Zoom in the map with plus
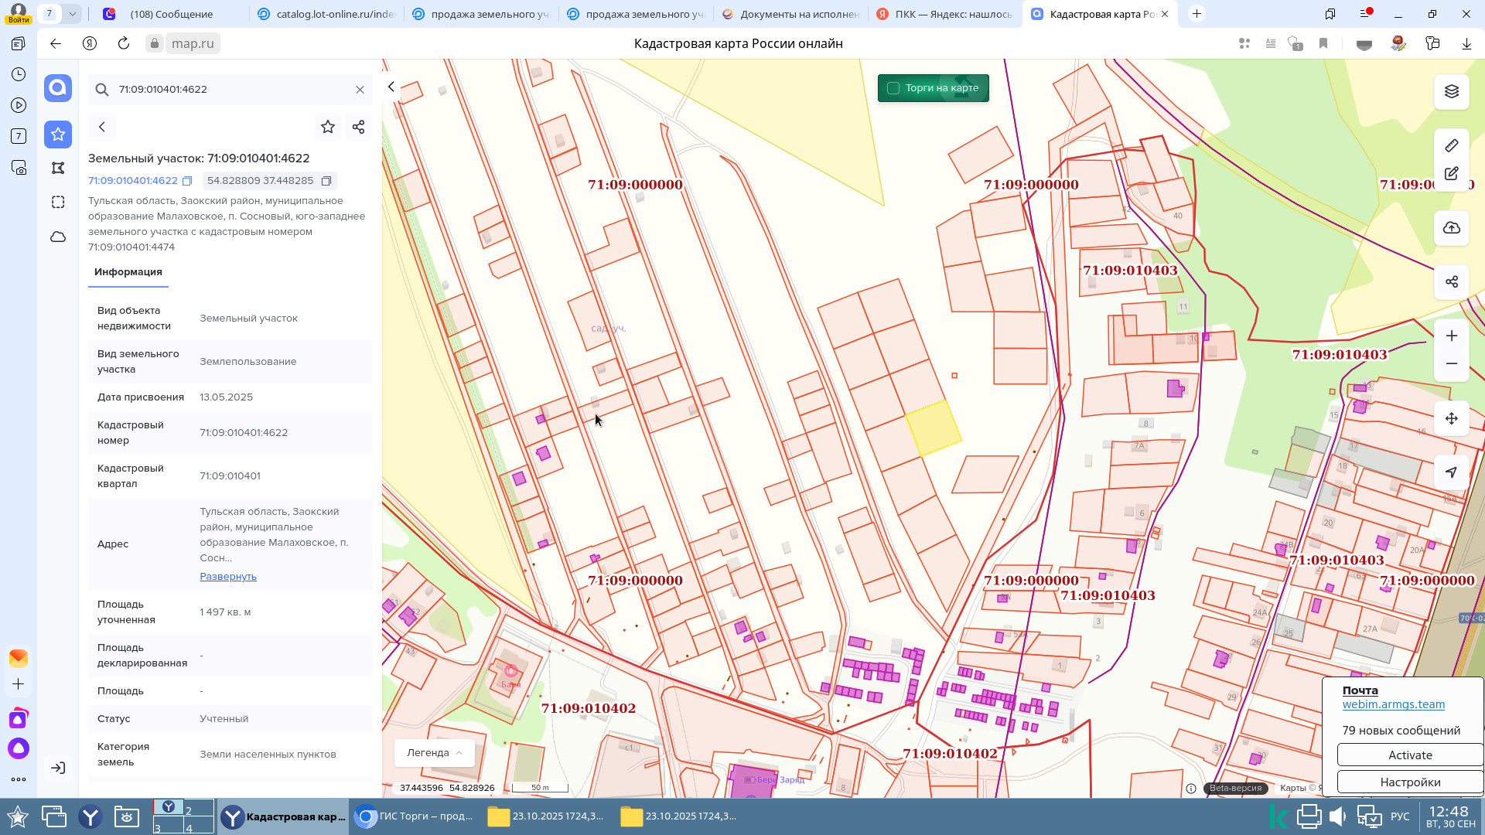 pyautogui.click(x=1451, y=336)
